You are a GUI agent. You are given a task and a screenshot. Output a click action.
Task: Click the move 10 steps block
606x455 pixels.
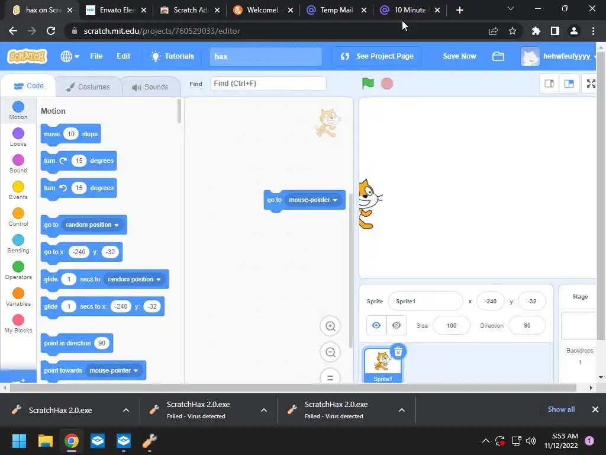(x=71, y=134)
